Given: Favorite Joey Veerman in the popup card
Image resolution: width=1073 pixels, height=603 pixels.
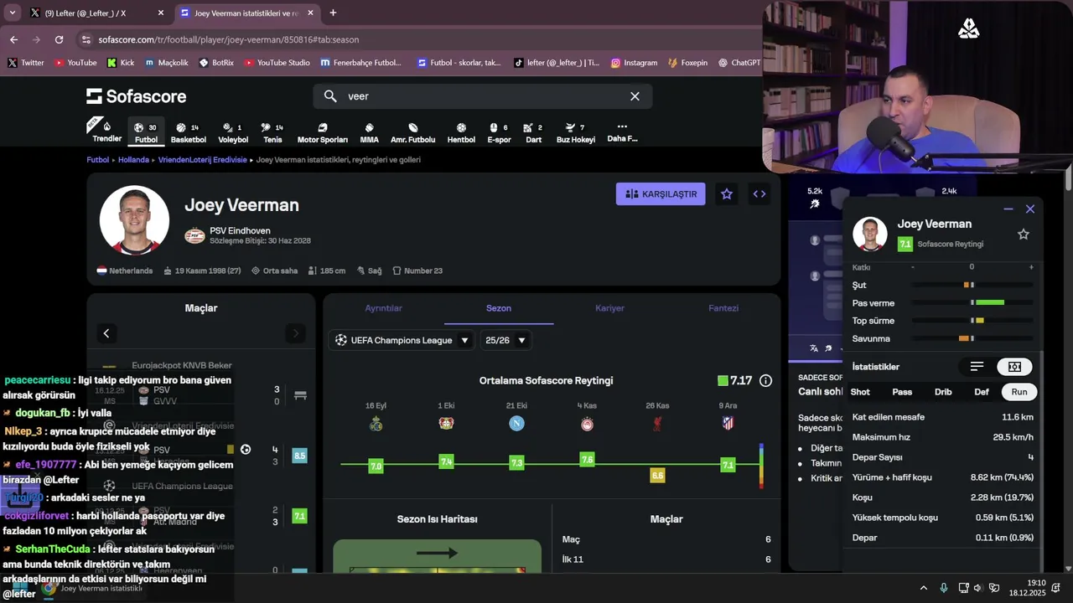Looking at the screenshot, I should click(1023, 234).
